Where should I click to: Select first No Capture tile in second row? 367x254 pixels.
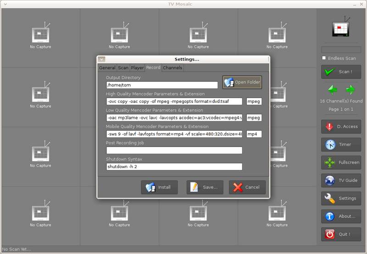point(41,97)
